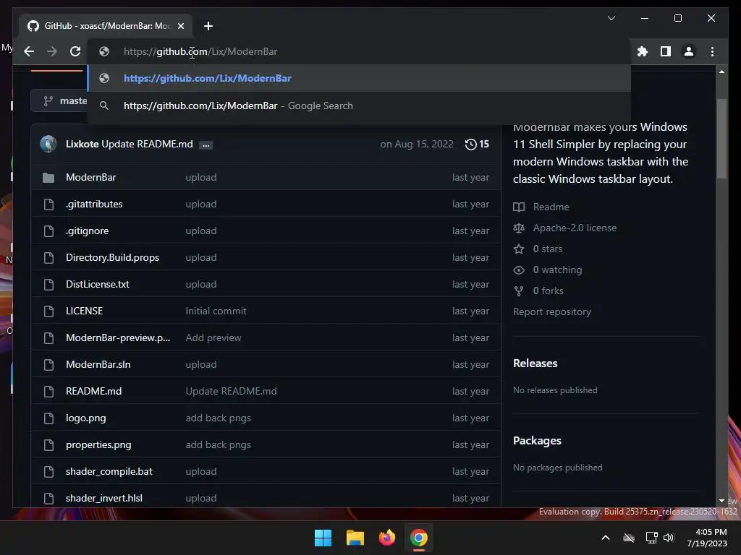741x555 pixels.
Task: Choose the github.com/Lix/ModernBar URL suggestion
Action: coord(360,78)
